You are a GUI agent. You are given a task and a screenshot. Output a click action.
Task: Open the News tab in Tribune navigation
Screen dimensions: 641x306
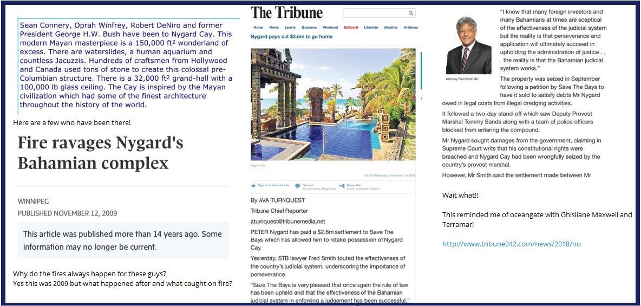point(274,28)
